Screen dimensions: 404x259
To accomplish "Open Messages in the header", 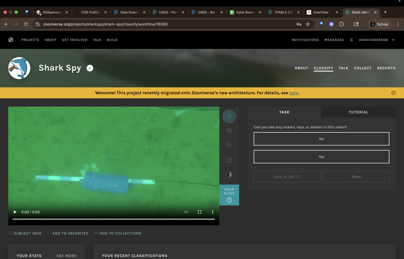I will point(334,40).
